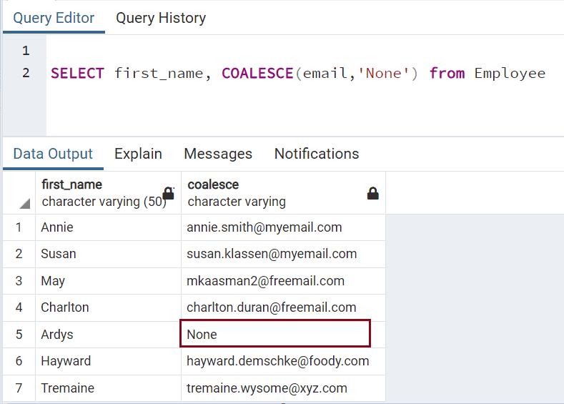Go to the Notifications tab
564x404 pixels.
tap(317, 154)
